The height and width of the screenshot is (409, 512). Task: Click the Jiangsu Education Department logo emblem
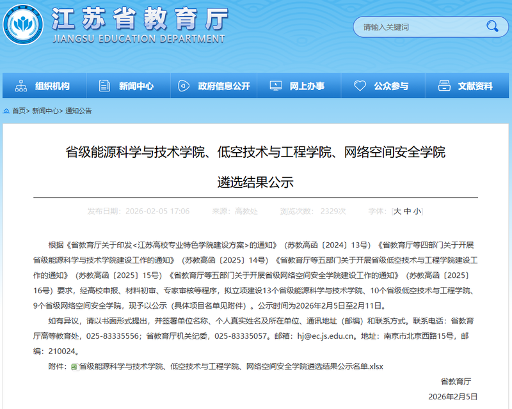(x=23, y=25)
